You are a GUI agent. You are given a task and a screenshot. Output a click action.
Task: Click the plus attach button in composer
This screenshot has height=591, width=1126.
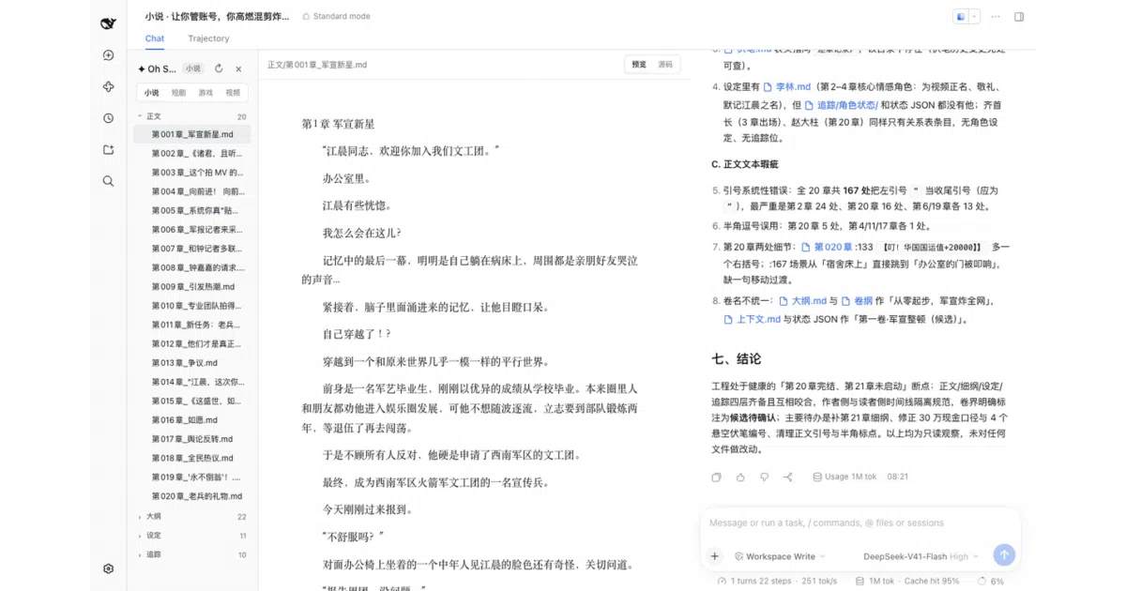pyautogui.click(x=714, y=556)
